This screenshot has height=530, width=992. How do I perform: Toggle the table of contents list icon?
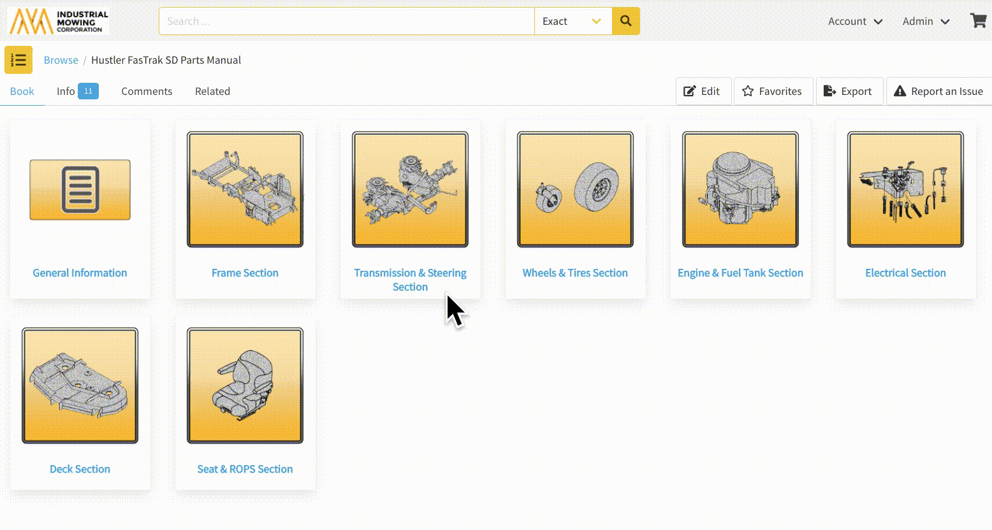coord(18,60)
